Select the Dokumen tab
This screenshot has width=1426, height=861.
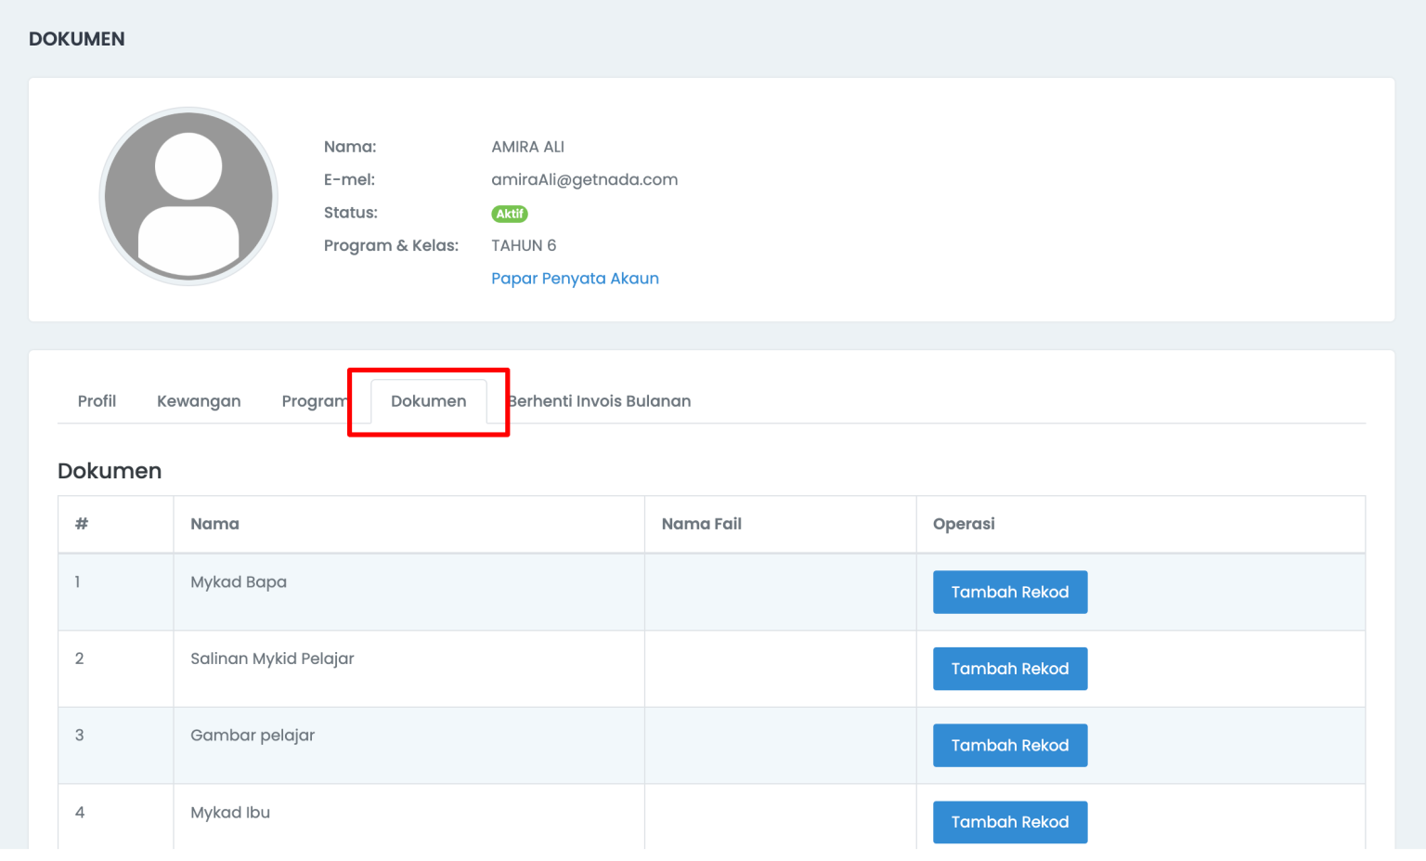428,401
